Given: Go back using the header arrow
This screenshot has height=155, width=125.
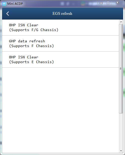Looking at the screenshot, I should pyautogui.click(x=7, y=14).
